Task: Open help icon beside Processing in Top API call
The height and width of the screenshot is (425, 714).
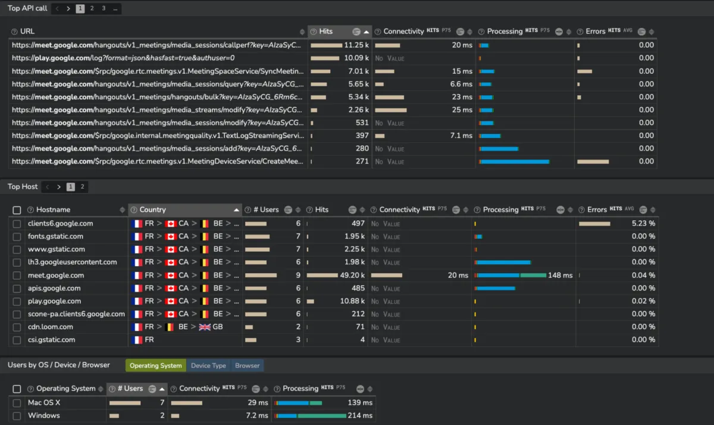Action: point(481,32)
